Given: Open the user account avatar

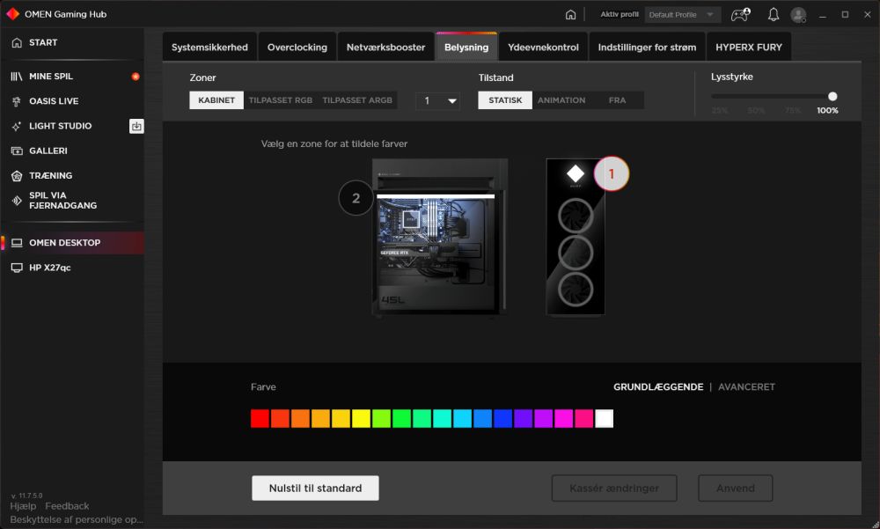Looking at the screenshot, I should [798, 15].
